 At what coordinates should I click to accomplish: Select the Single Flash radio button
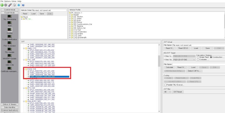(x=198, y=57)
